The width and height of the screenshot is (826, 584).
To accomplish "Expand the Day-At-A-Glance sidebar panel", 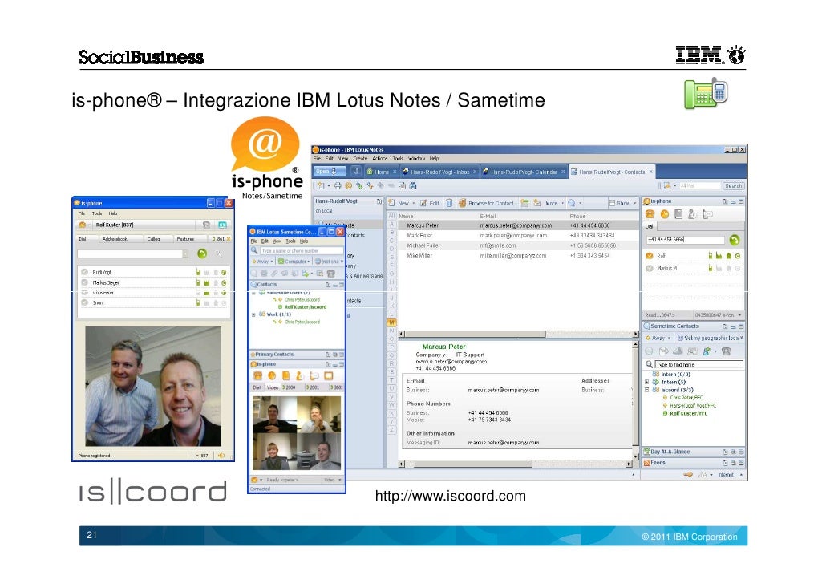I will point(693,452).
